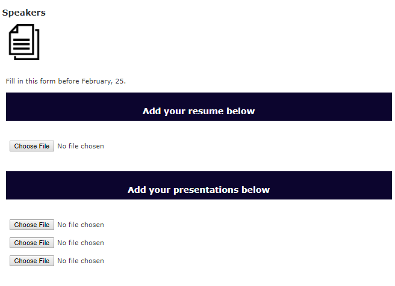Click the back sheet edge of the documents icon

click(37, 45)
